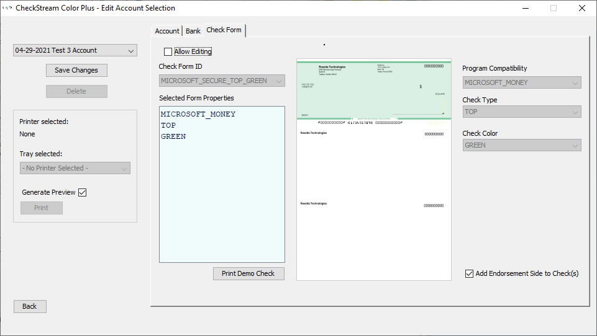Switch to the Bank tab
The width and height of the screenshot is (597, 336).
[193, 31]
